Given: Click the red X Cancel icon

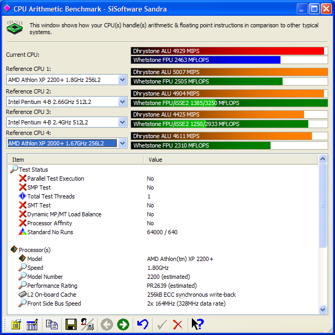Looking at the screenshot, I should point(178,325).
